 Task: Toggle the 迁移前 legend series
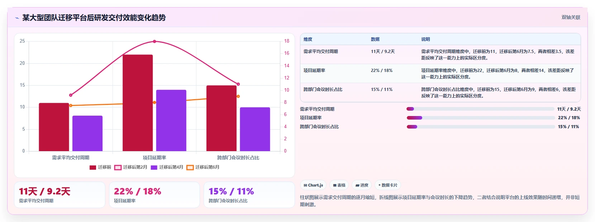100,167
